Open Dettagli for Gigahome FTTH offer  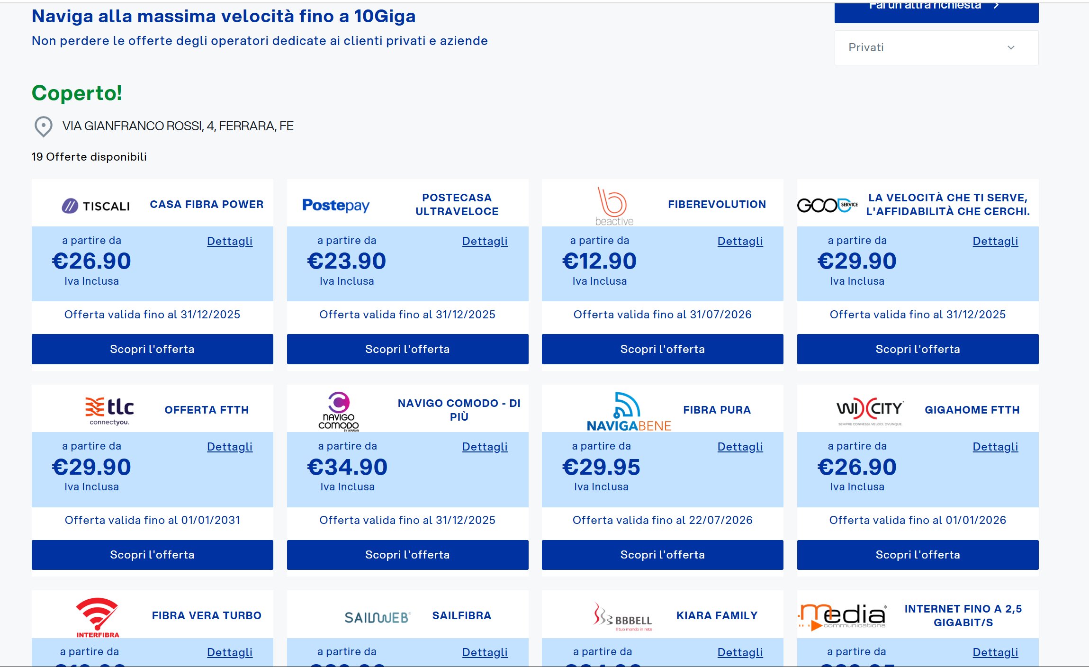pyautogui.click(x=995, y=447)
